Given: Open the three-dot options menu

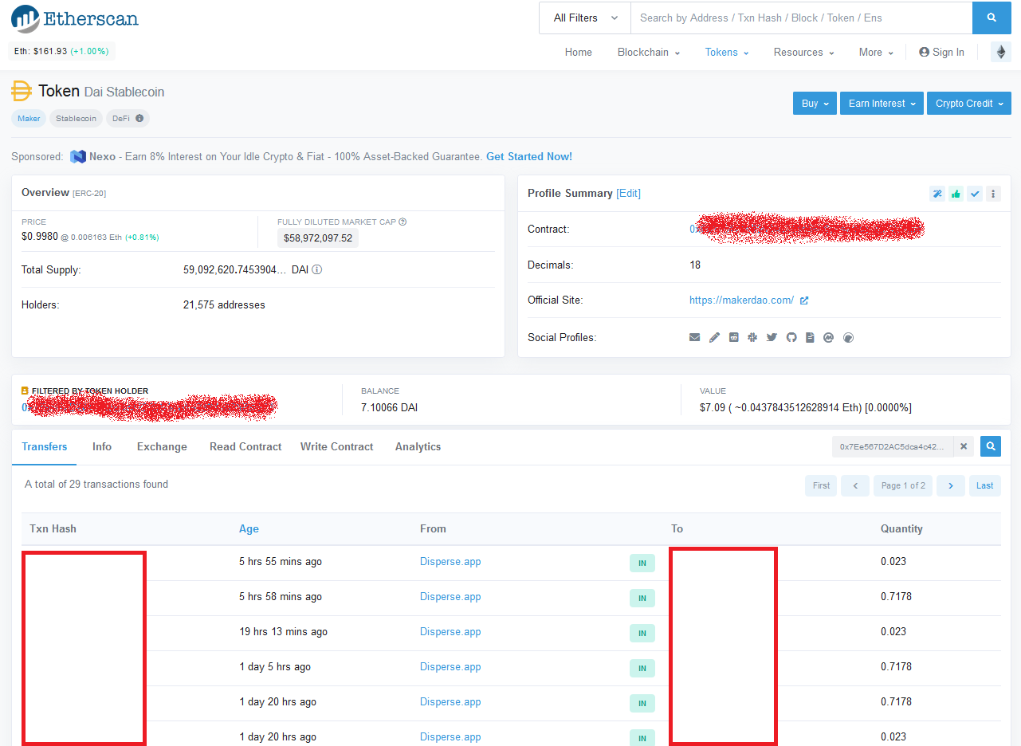Looking at the screenshot, I should pyautogui.click(x=993, y=194).
